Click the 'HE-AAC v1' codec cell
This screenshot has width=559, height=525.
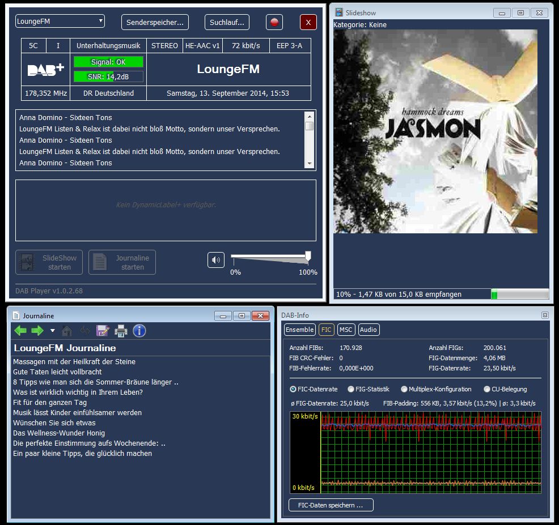point(202,45)
